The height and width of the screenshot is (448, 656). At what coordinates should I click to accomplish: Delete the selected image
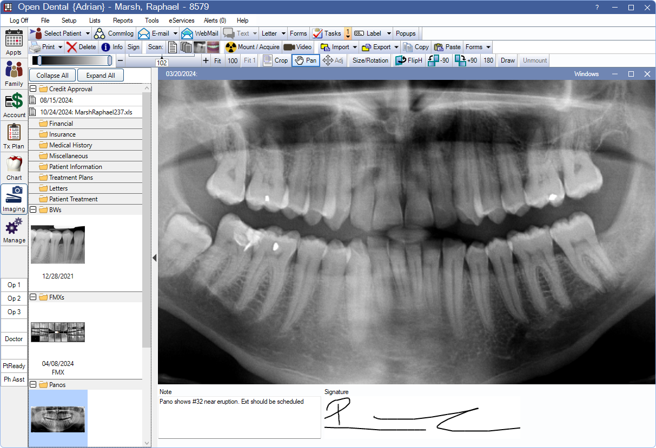(82, 47)
